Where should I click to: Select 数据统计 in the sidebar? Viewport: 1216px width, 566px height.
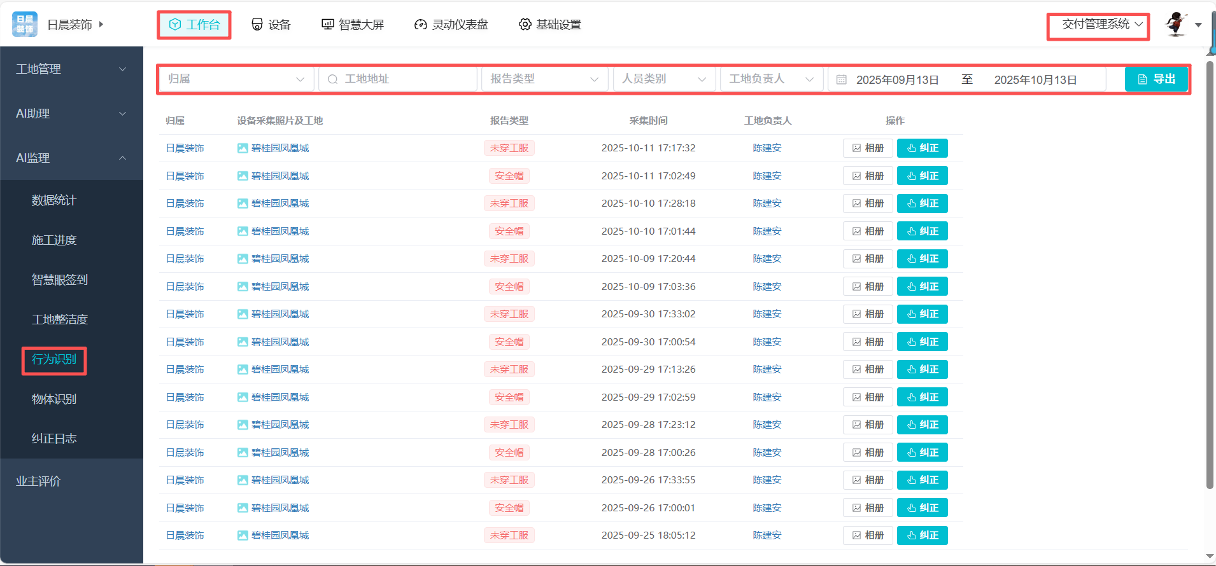click(54, 200)
